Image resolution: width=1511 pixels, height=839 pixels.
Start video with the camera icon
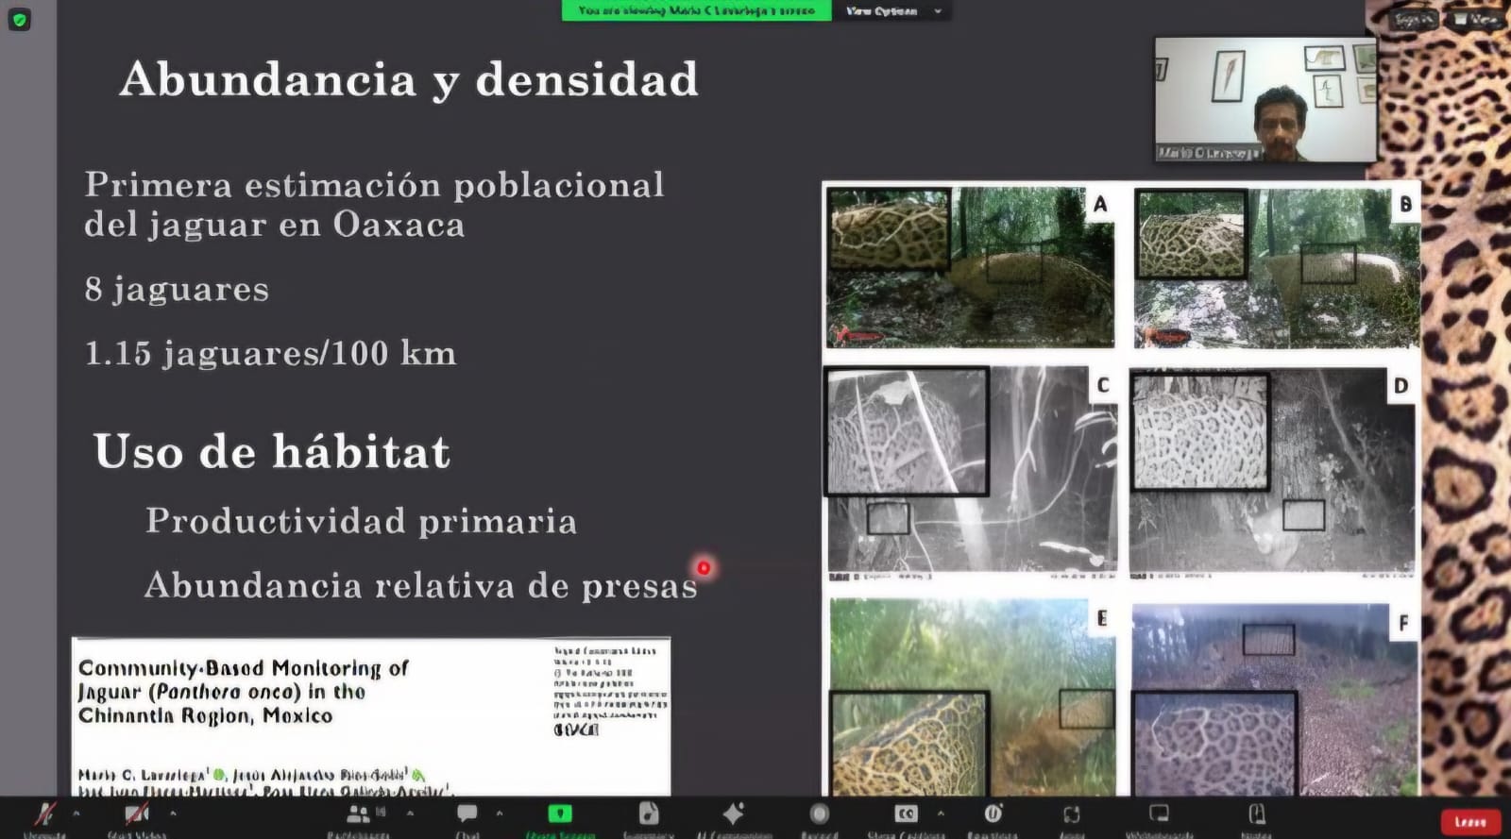pos(136,814)
